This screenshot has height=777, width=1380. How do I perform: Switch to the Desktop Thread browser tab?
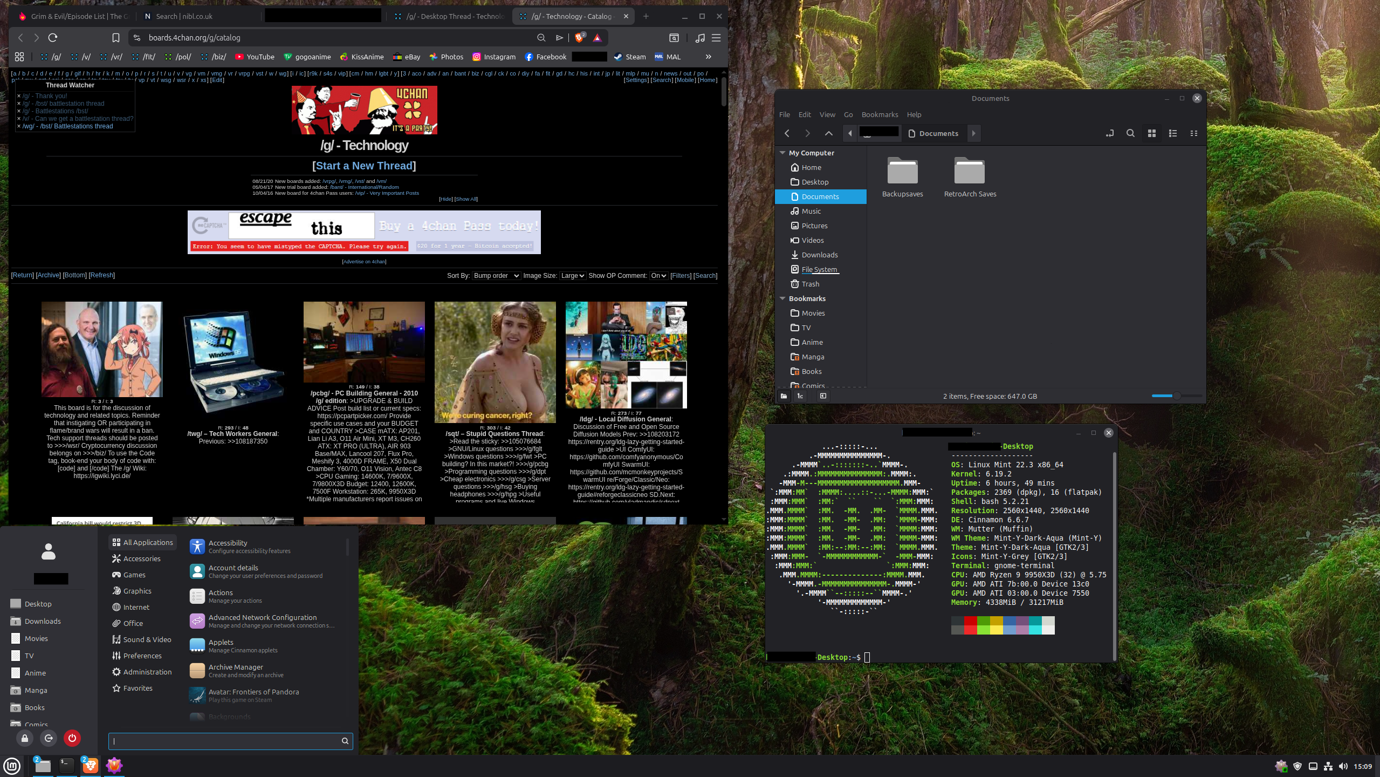pyautogui.click(x=450, y=16)
